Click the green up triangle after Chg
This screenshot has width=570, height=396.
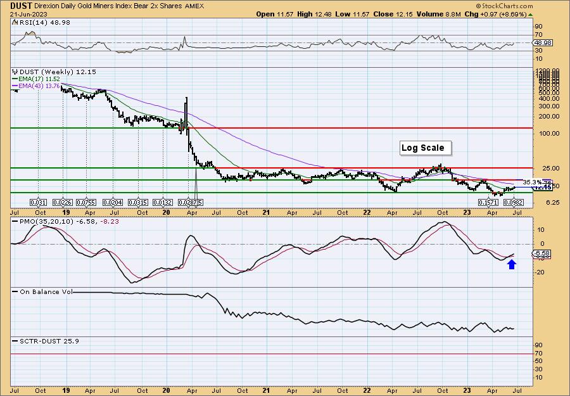[530, 15]
